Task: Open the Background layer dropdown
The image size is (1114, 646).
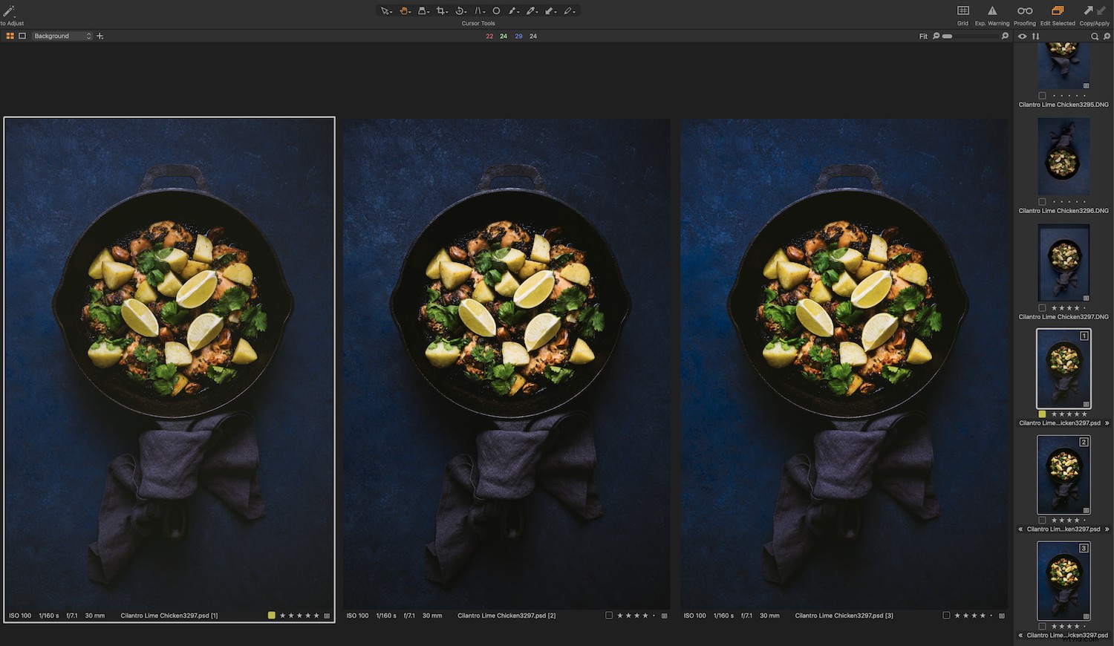Action: point(88,36)
